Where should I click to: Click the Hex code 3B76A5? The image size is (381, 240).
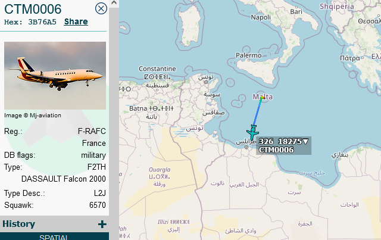tap(42, 22)
